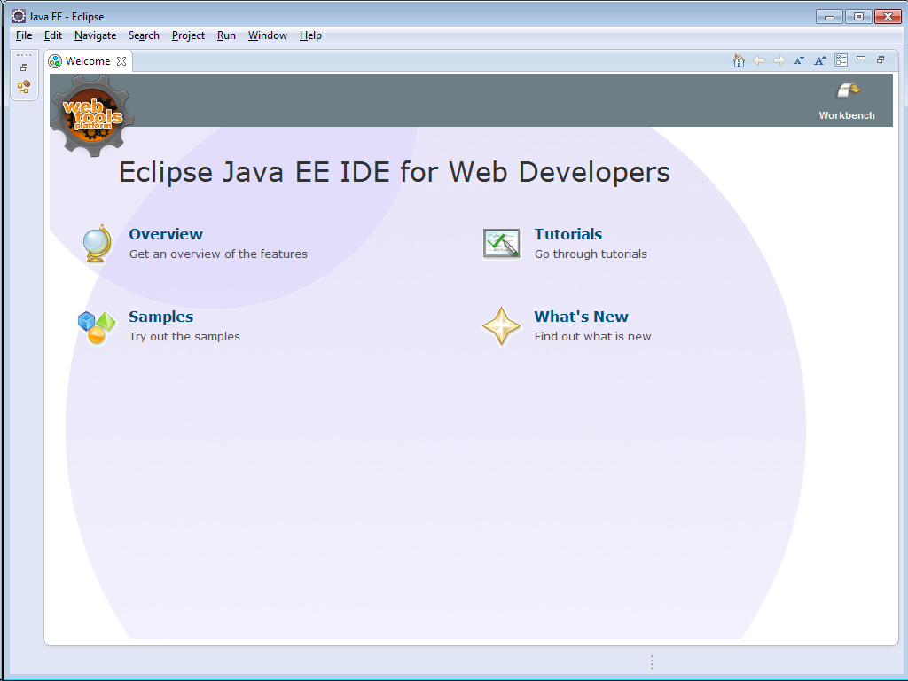The image size is (908, 681).
Task: Follow the Overview link
Action: (166, 234)
